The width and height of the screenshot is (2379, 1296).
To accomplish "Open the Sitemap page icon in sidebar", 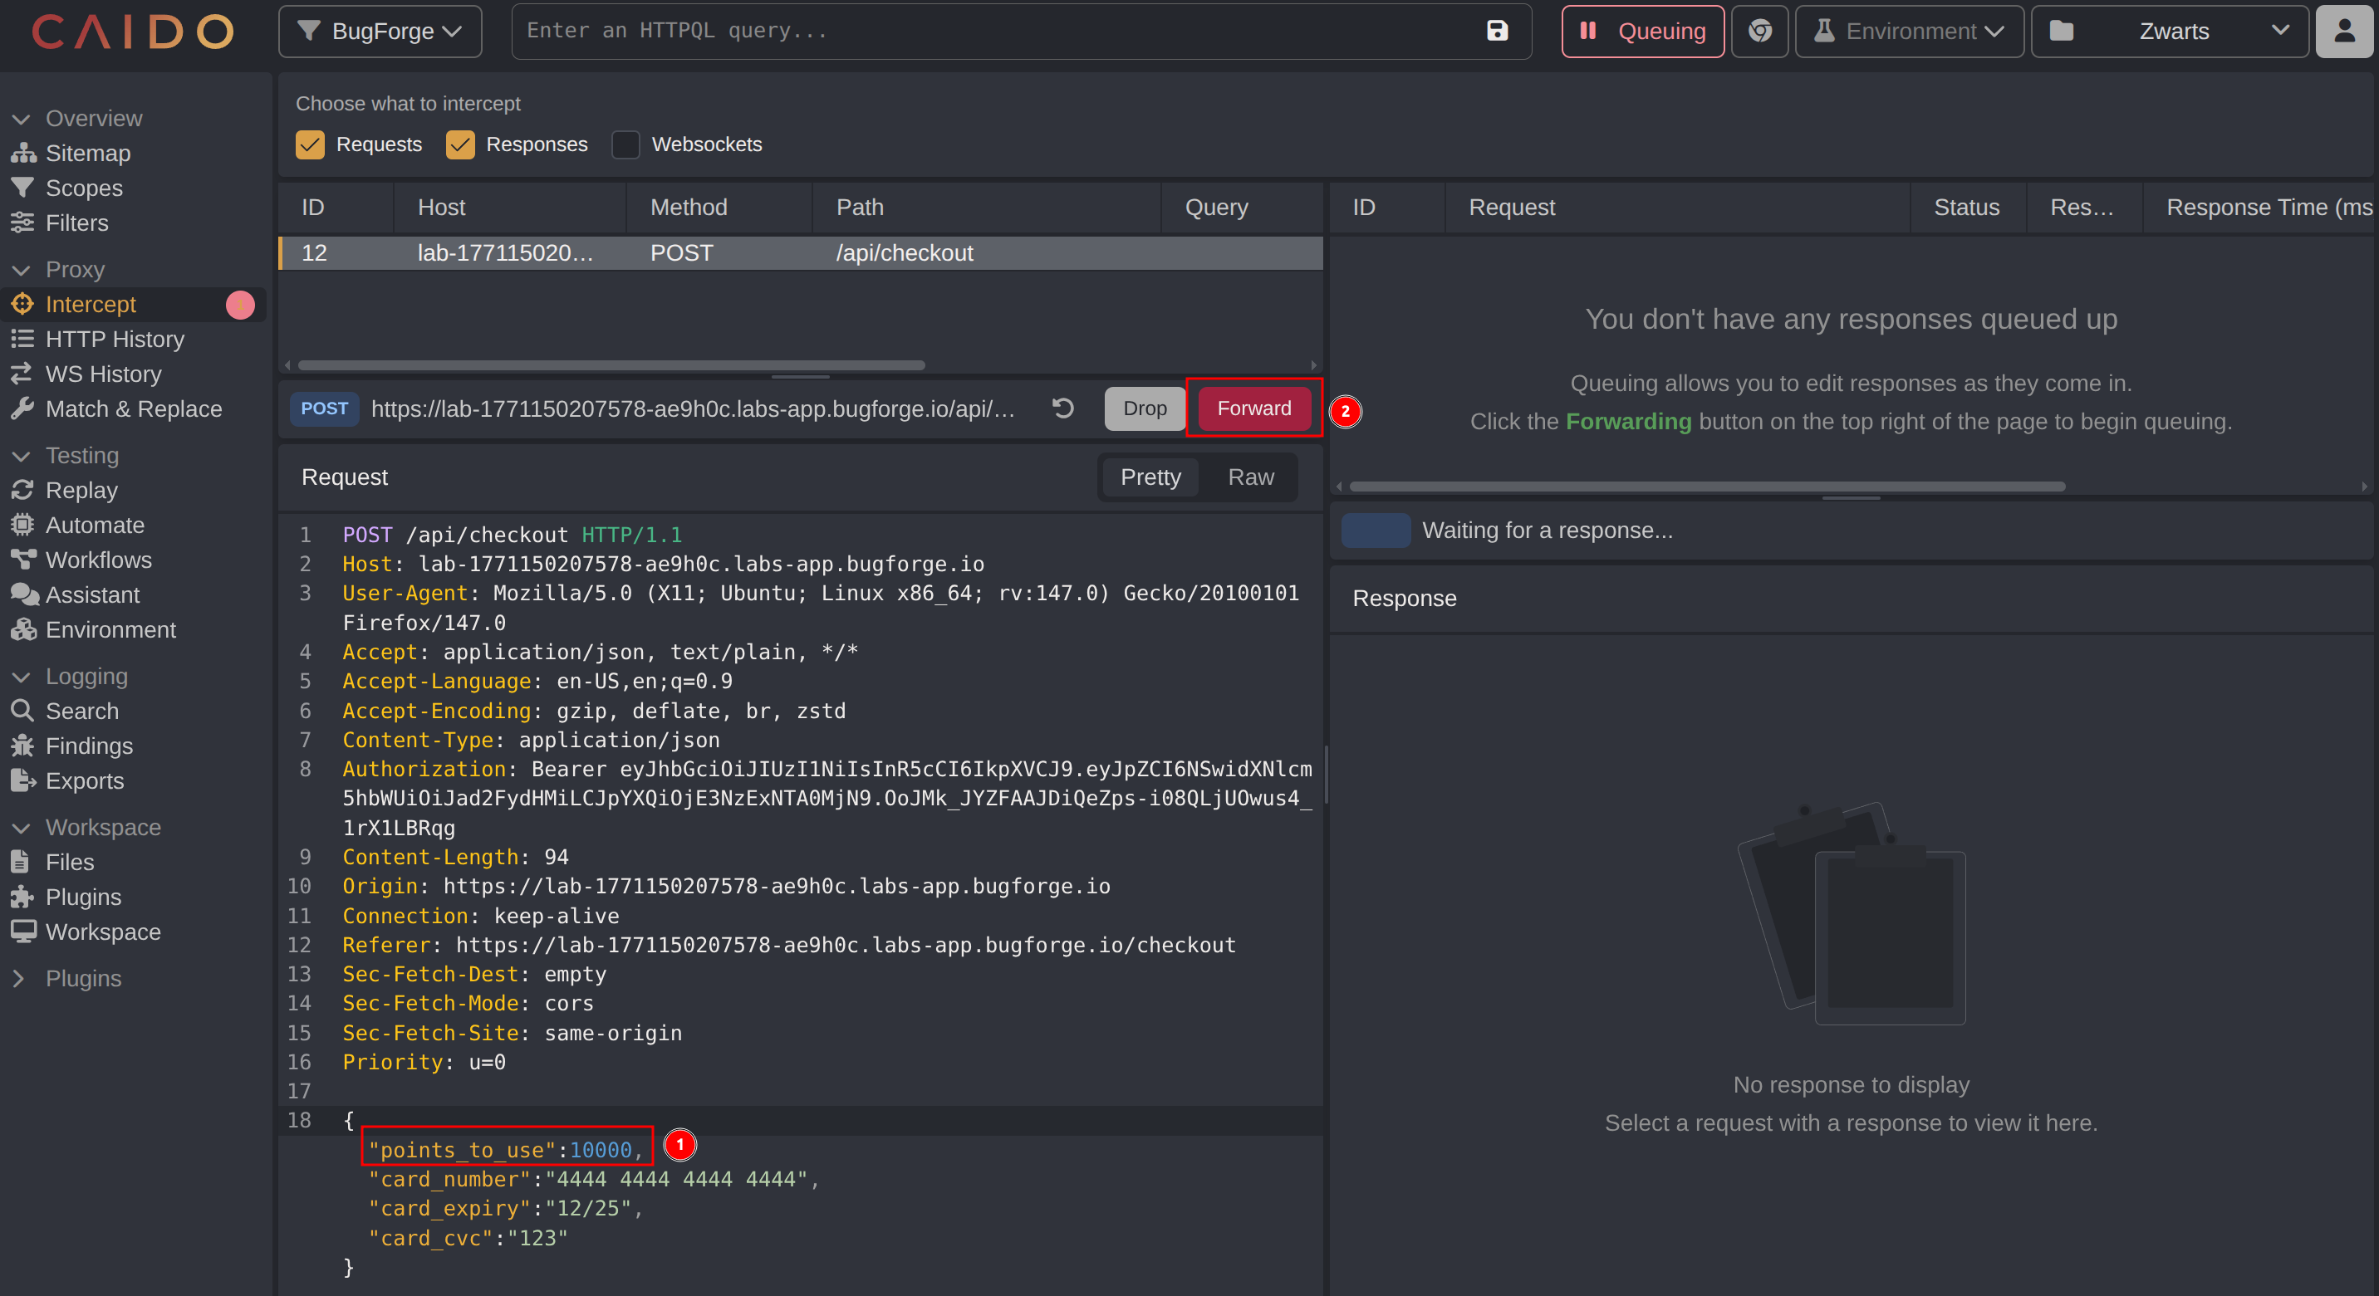I will click(22, 154).
